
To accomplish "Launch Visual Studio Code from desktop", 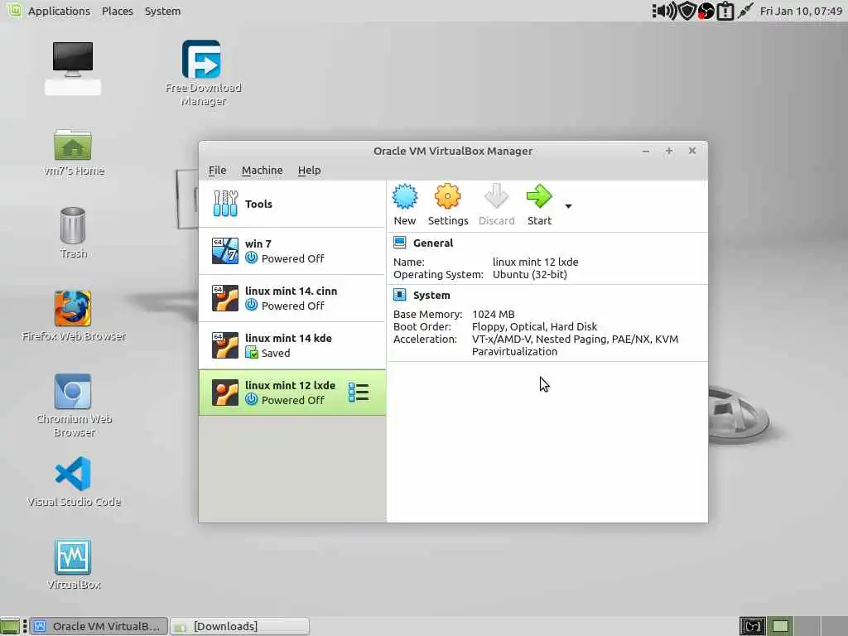I will 73,474.
